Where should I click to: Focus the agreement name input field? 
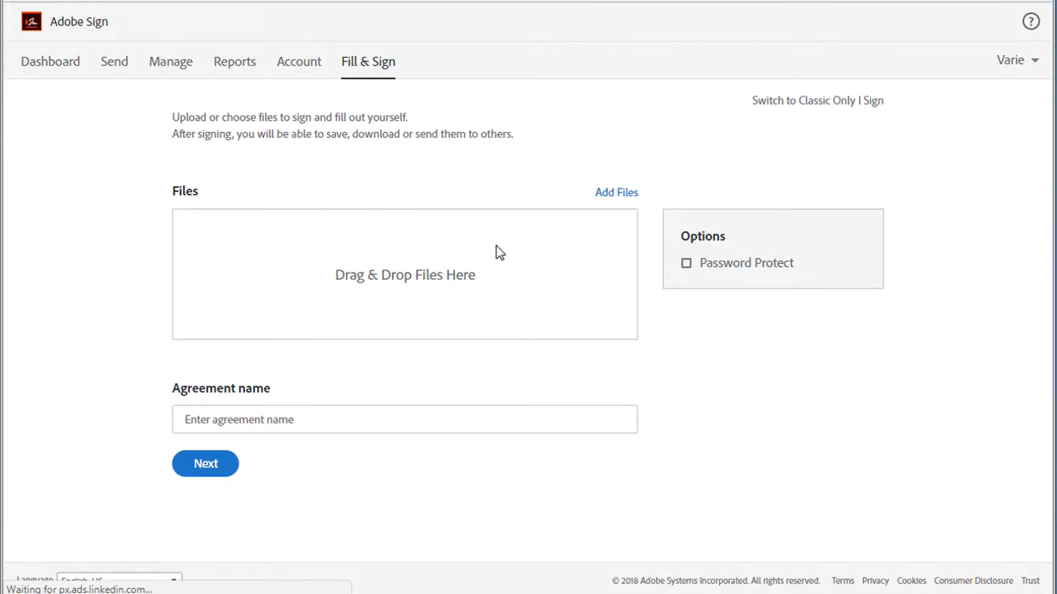(x=404, y=419)
